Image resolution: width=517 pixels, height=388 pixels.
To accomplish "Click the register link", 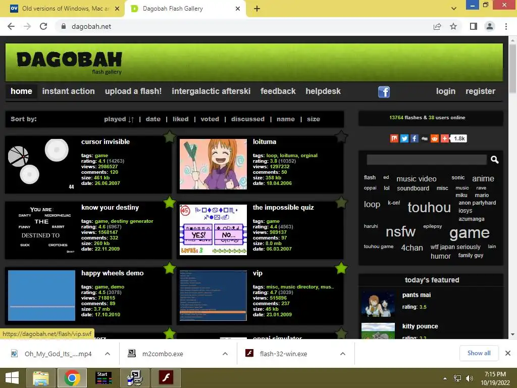I will click(x=481, y=91).
